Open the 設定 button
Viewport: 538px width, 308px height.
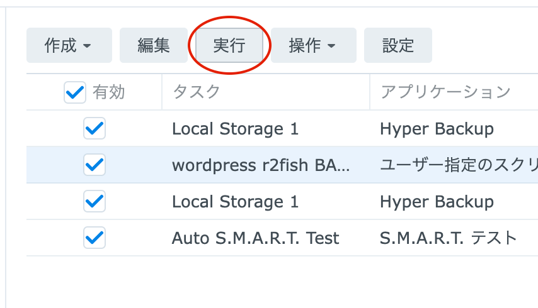click(398, 45)
